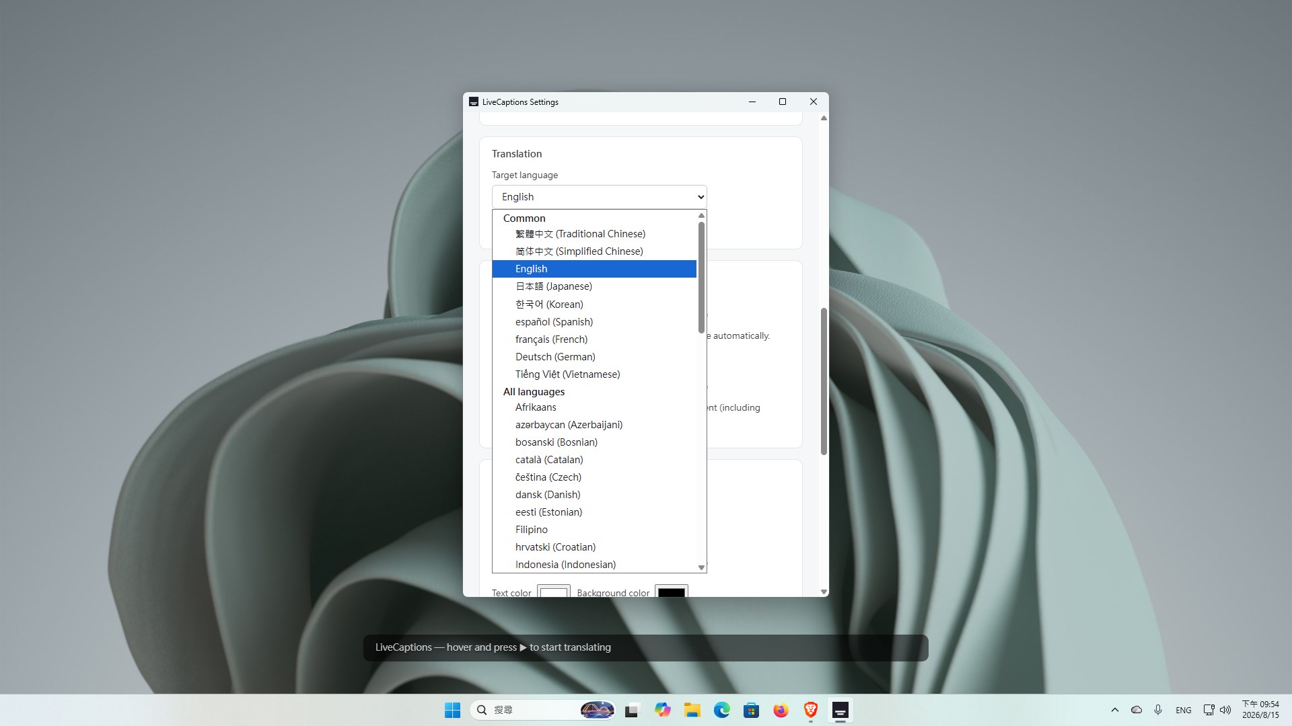
Task: Collapse the Target language combo box
Action: 599,197
